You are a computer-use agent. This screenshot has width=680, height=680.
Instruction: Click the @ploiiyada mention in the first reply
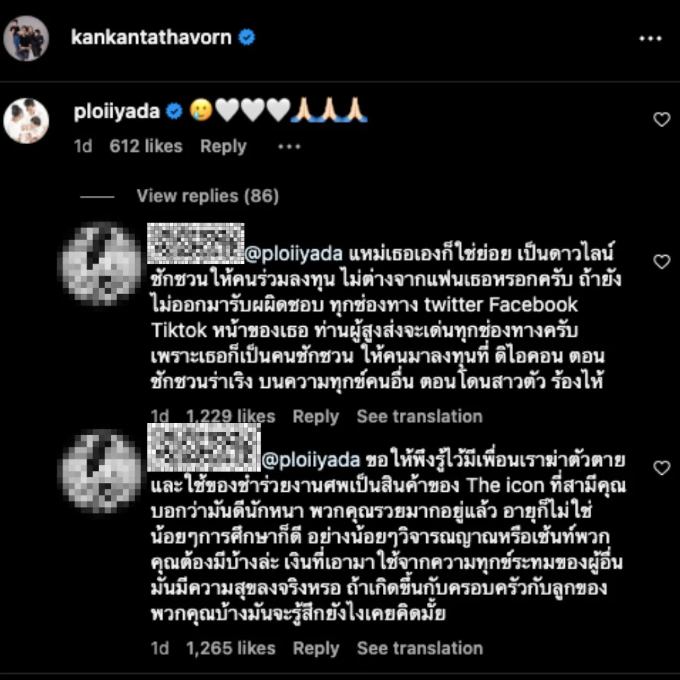[293, 254]
